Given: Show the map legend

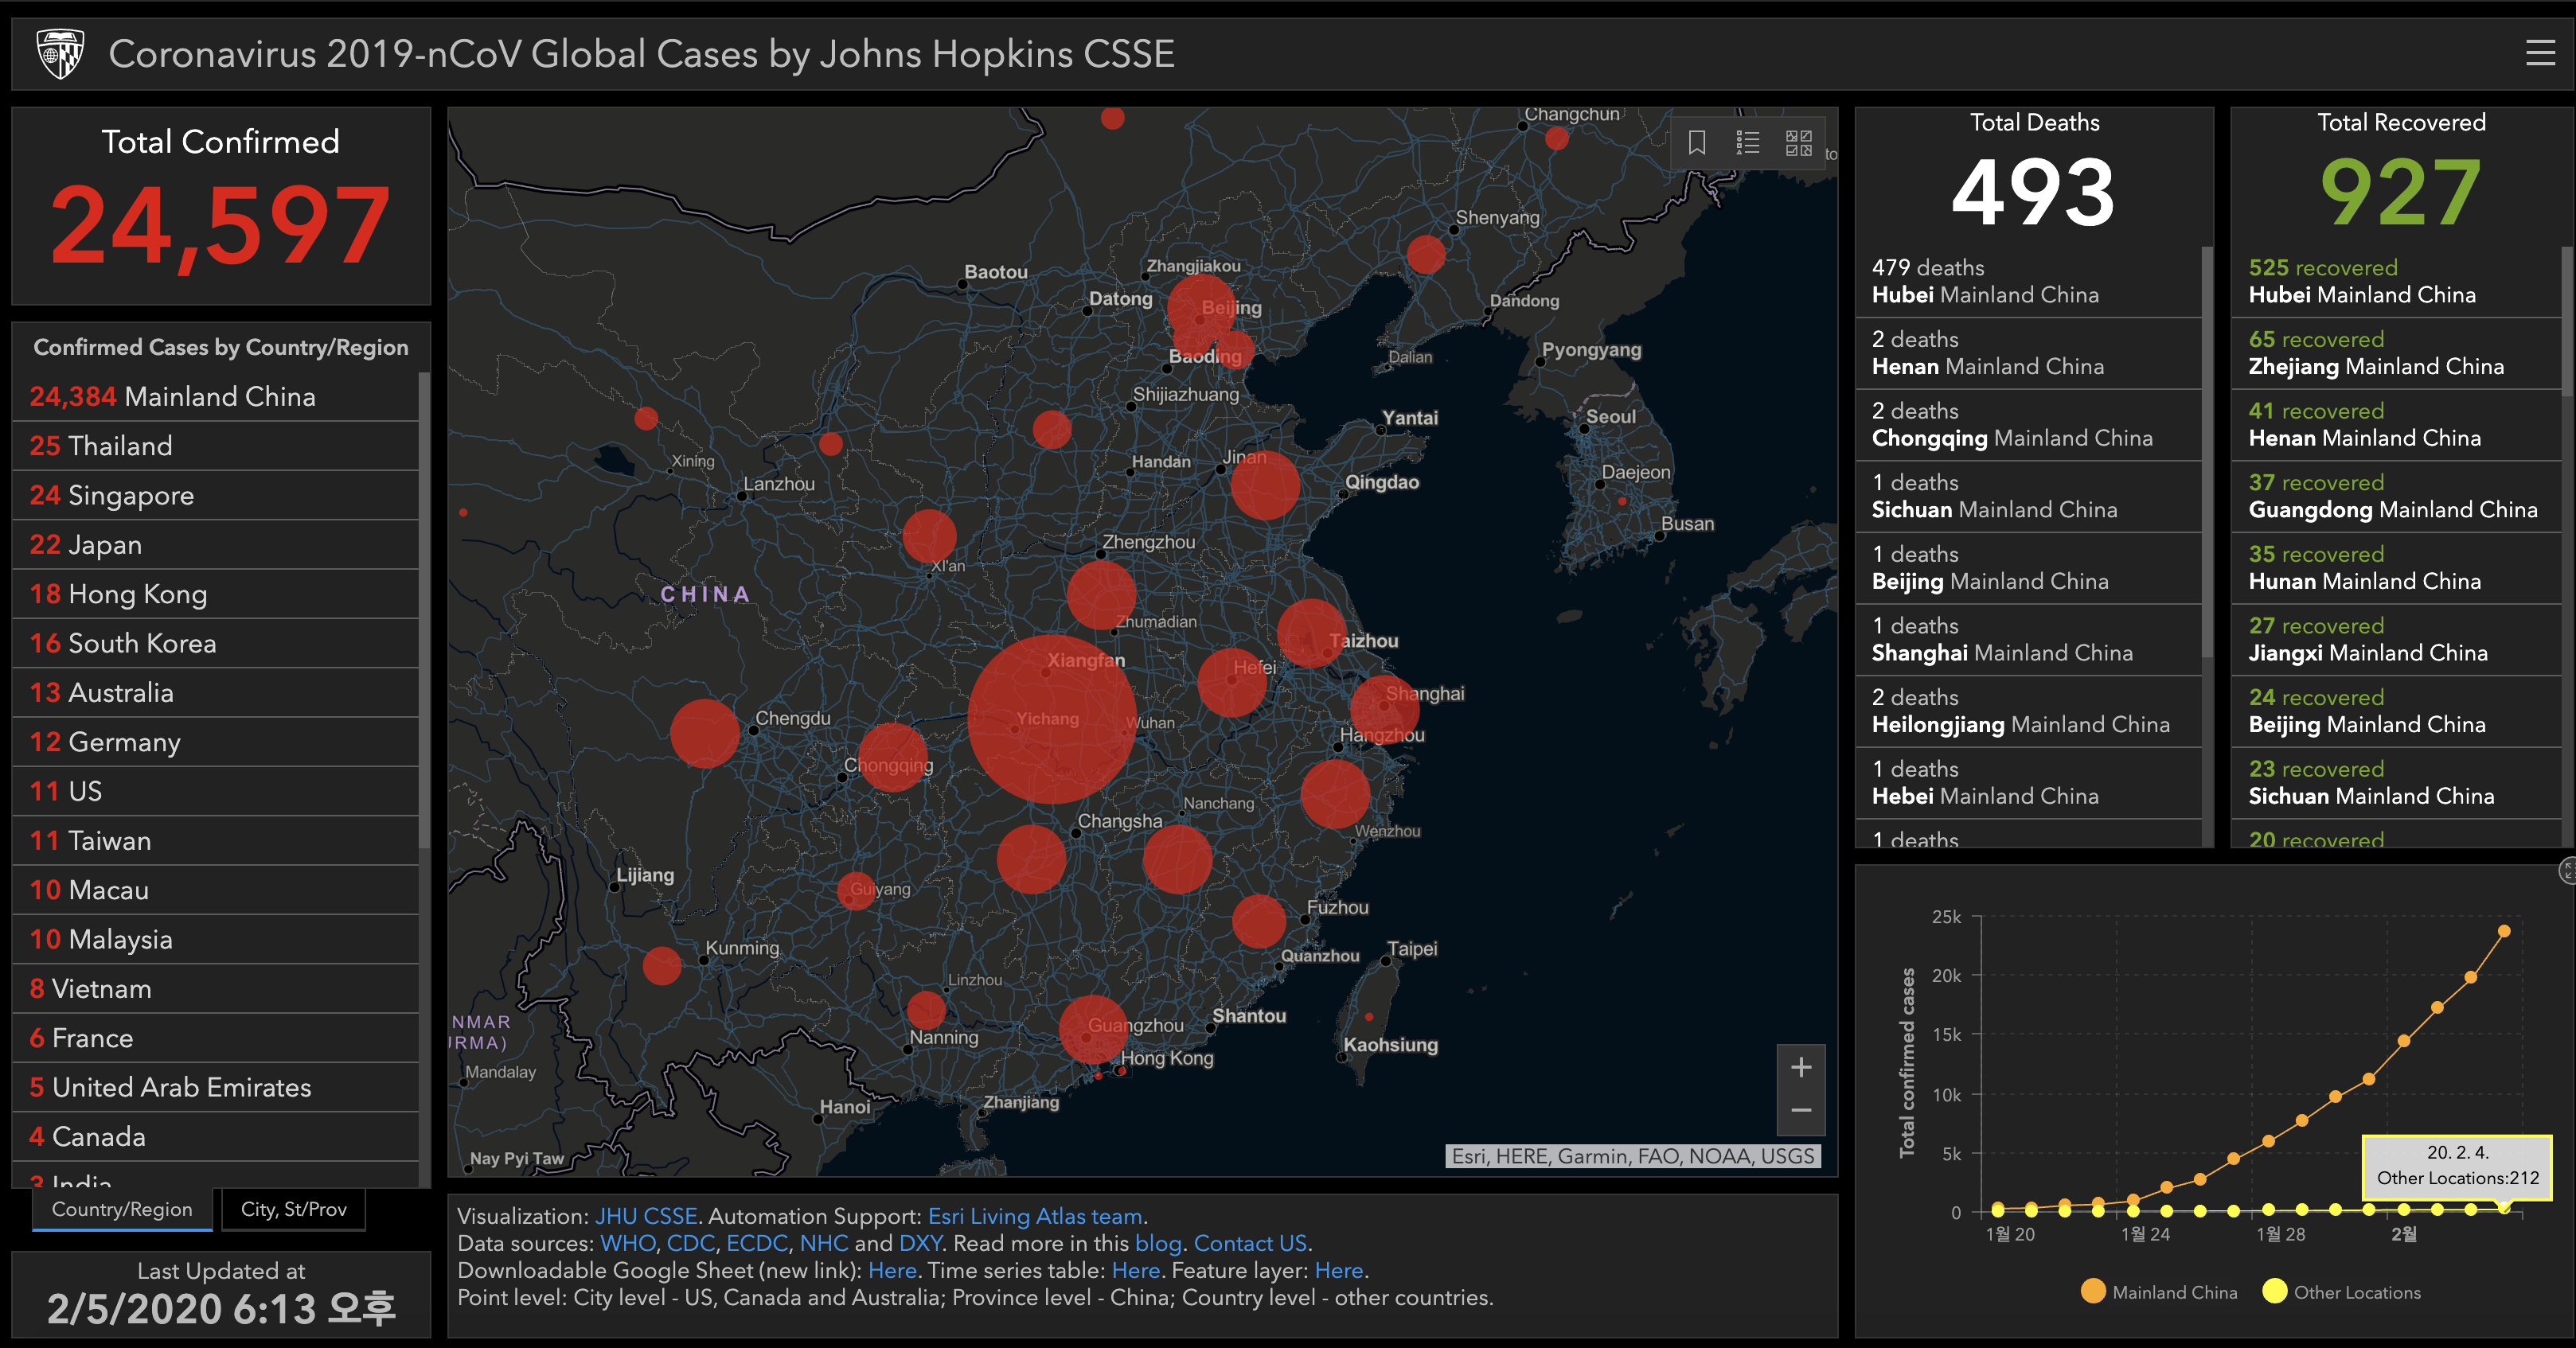Looking at the screenshot, I should [x=1747, y=143].
